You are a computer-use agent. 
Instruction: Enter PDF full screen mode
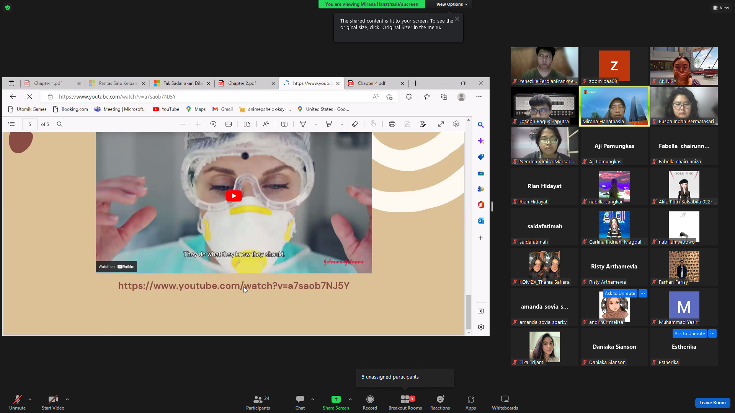(x=441, y=124)
